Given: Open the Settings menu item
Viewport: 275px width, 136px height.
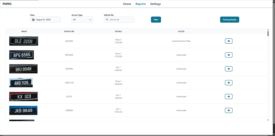Looking at the screenshot, I should pyautogui.click(x=155, y=4).
